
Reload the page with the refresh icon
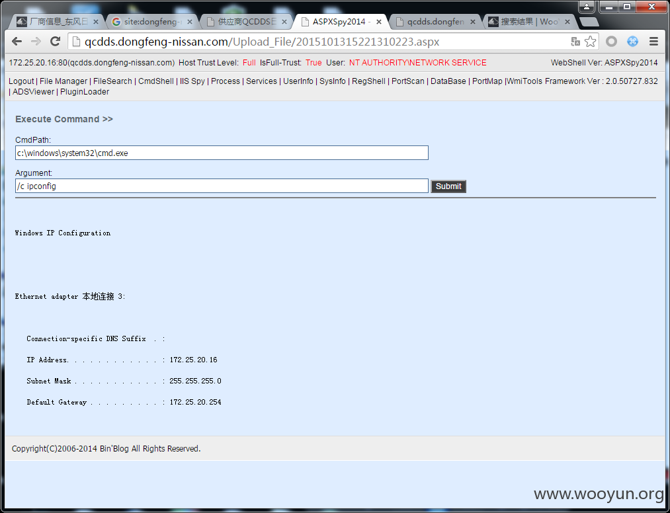[55, 42]
